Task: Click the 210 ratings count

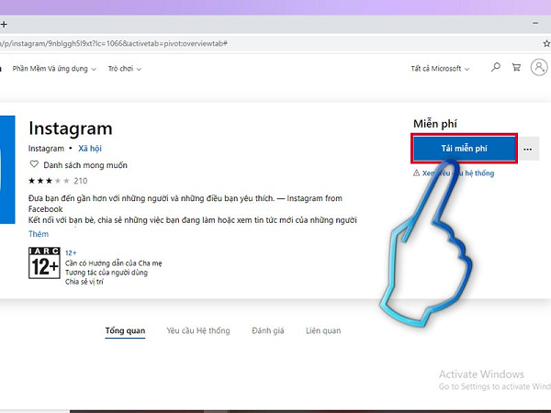Action: (x=81, y=181)
